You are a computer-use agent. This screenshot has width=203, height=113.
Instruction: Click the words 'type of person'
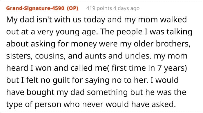point(34,104)
